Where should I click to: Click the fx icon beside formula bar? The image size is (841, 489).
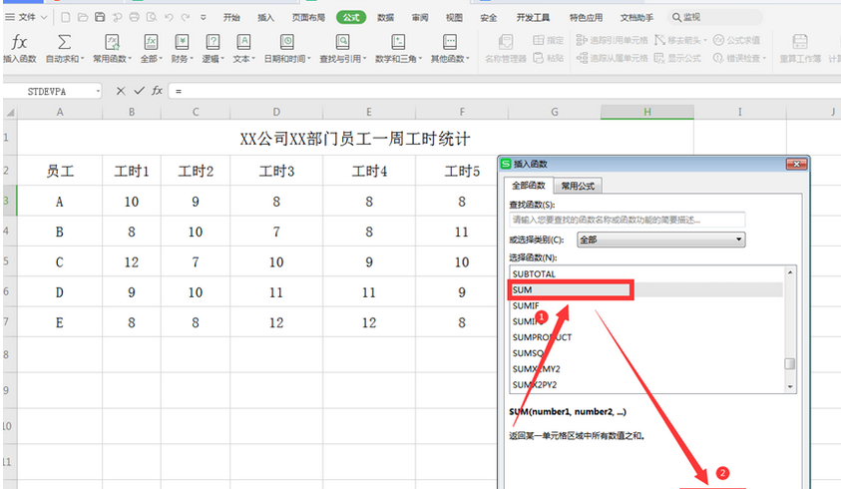(x=157, y=91)
